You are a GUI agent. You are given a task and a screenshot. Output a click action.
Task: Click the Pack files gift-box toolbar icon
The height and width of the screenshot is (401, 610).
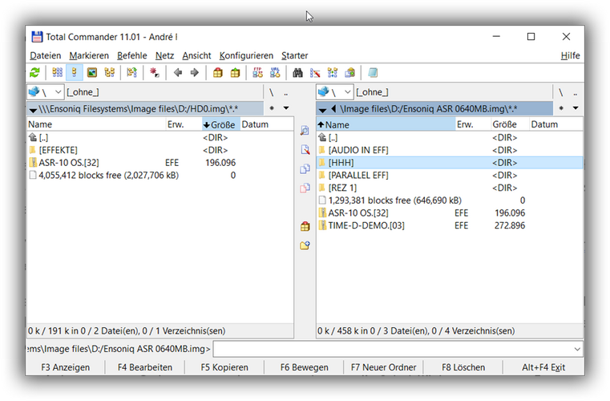pos(218,72)
